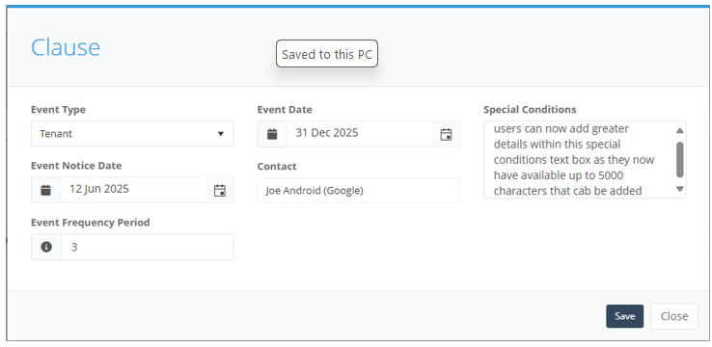Screen dimensions: 712x347
Task: Open the date picker for Event Notice Date
Action: (x=220, y=190)
